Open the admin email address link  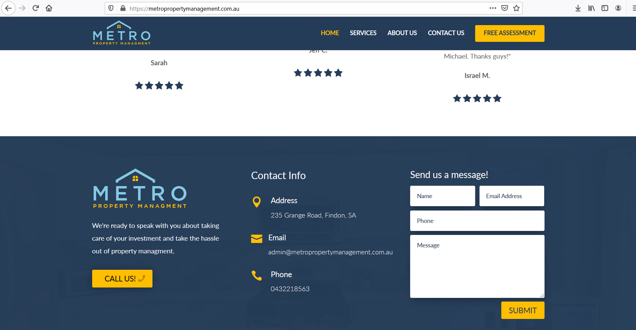[x=330, y=252]
